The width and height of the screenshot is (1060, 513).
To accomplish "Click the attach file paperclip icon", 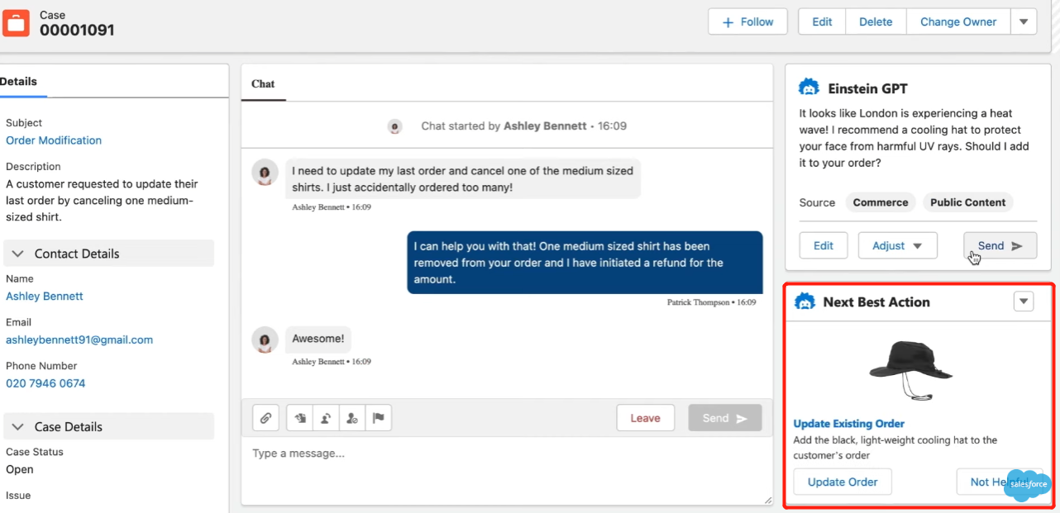I will point(265,418).
